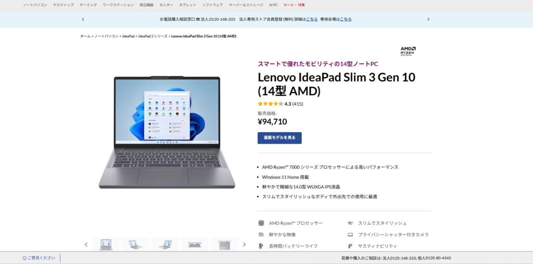The width and height of the screenshot is (533, 264).
Task: Select the laptop top-view fifth thumbnail
Action: pyautogui.click(x=224, y=244)
